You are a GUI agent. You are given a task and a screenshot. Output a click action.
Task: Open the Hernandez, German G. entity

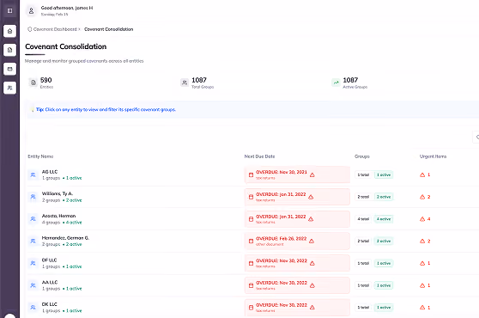[65, 238]
